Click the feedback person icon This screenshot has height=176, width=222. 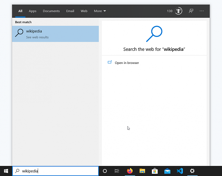pos(191,11)
